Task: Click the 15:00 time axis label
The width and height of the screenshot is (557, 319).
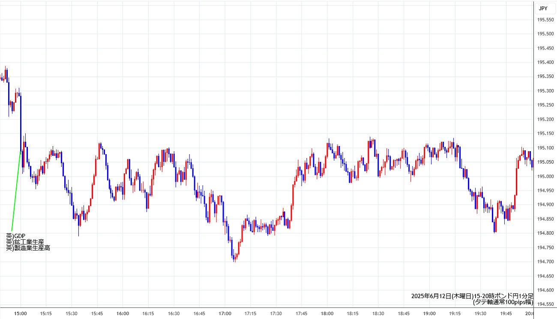Action: click(x=21, y=313)
